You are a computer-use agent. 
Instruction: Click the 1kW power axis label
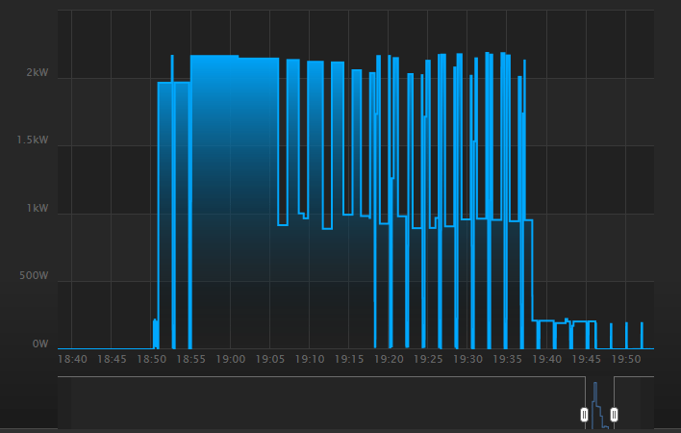(38, 209)
